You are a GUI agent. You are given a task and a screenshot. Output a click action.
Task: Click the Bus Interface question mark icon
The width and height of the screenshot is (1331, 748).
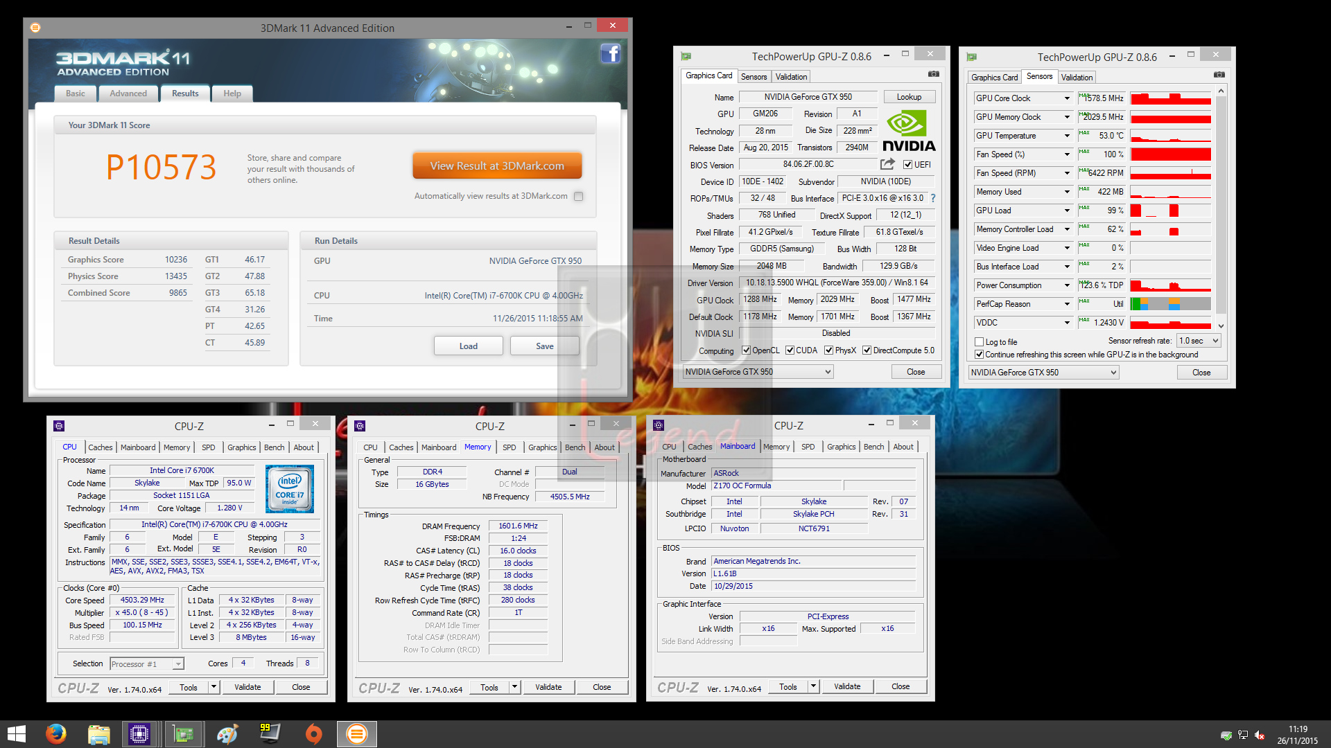point(933,198)
